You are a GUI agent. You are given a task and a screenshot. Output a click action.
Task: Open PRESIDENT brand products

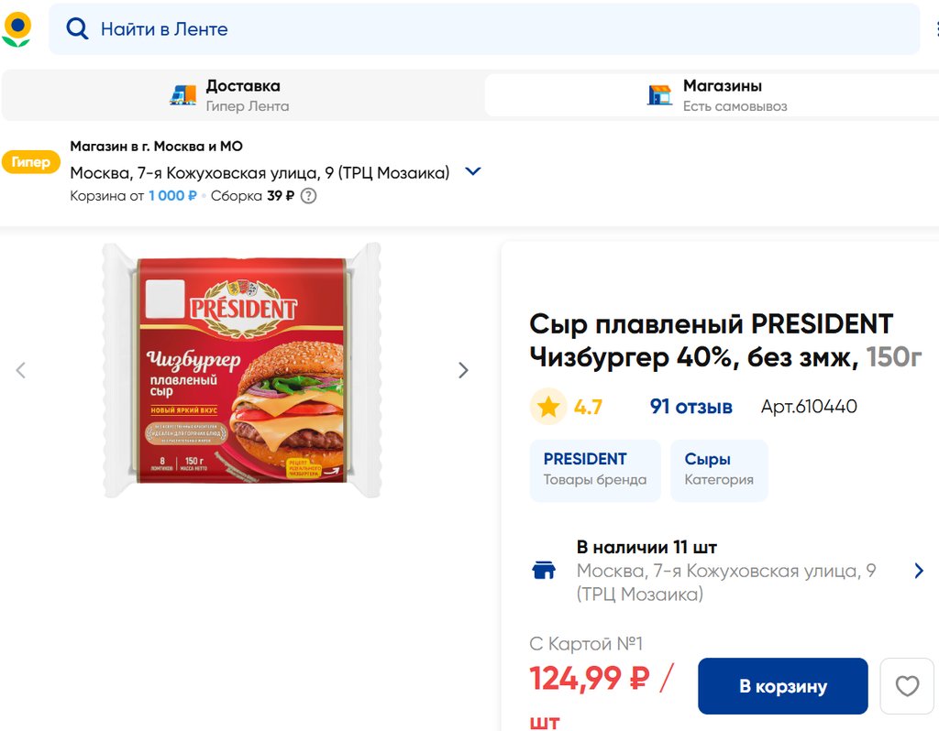click(x=594, y=470)
